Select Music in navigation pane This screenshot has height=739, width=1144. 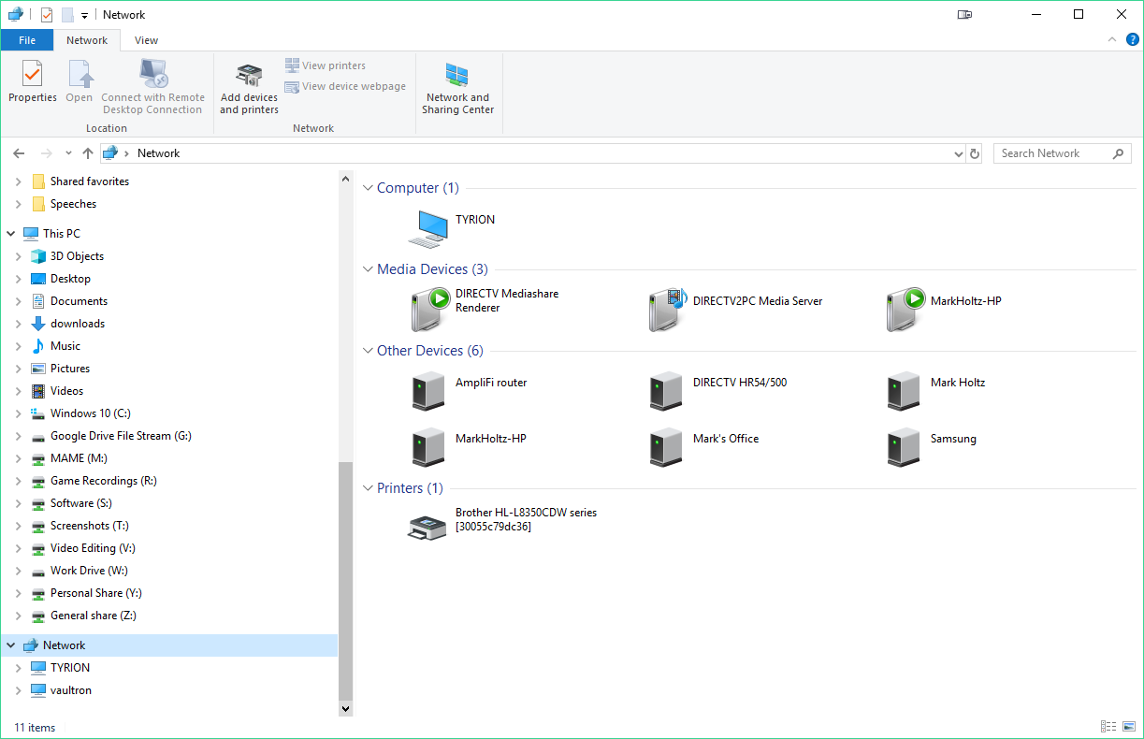65,346
